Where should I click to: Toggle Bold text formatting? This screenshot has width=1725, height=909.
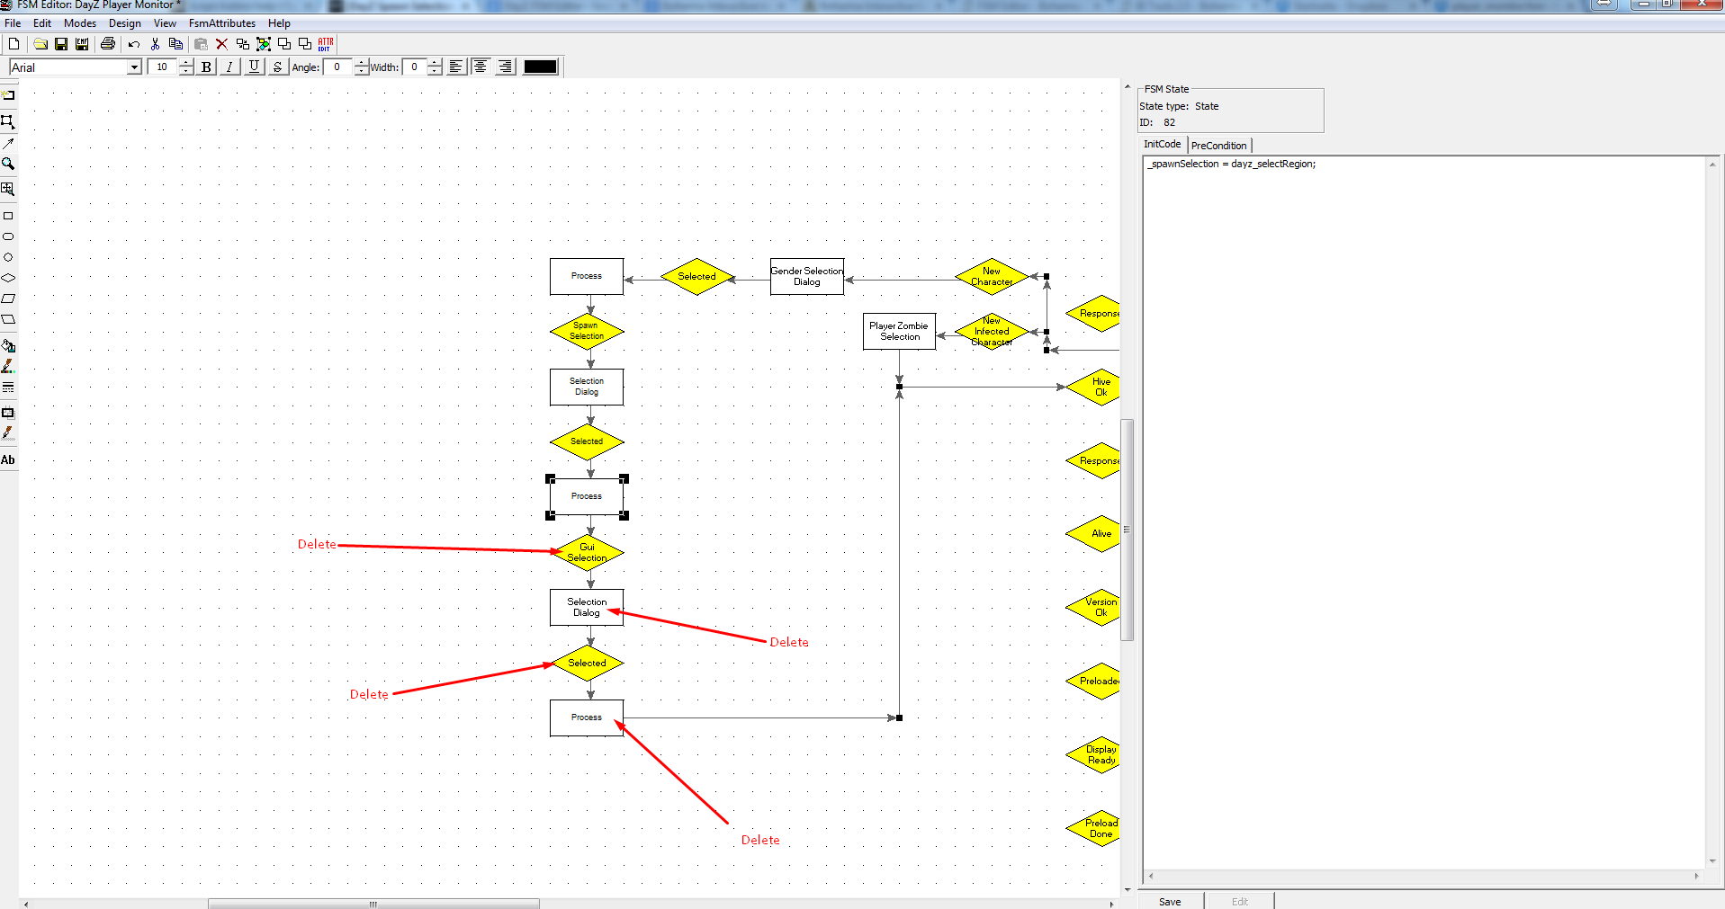pyautogui.click(x=206, y=67)
